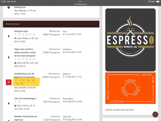
Task: Go to page 5 of Adresjes topic
Action: tap(30, 35)
